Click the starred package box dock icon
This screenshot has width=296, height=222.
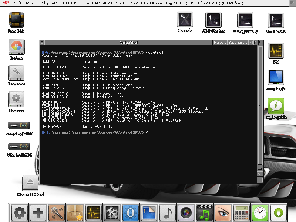75,212
